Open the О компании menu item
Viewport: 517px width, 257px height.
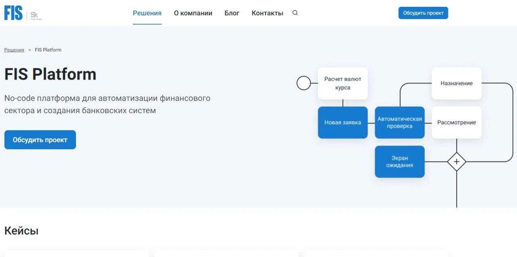193,13
